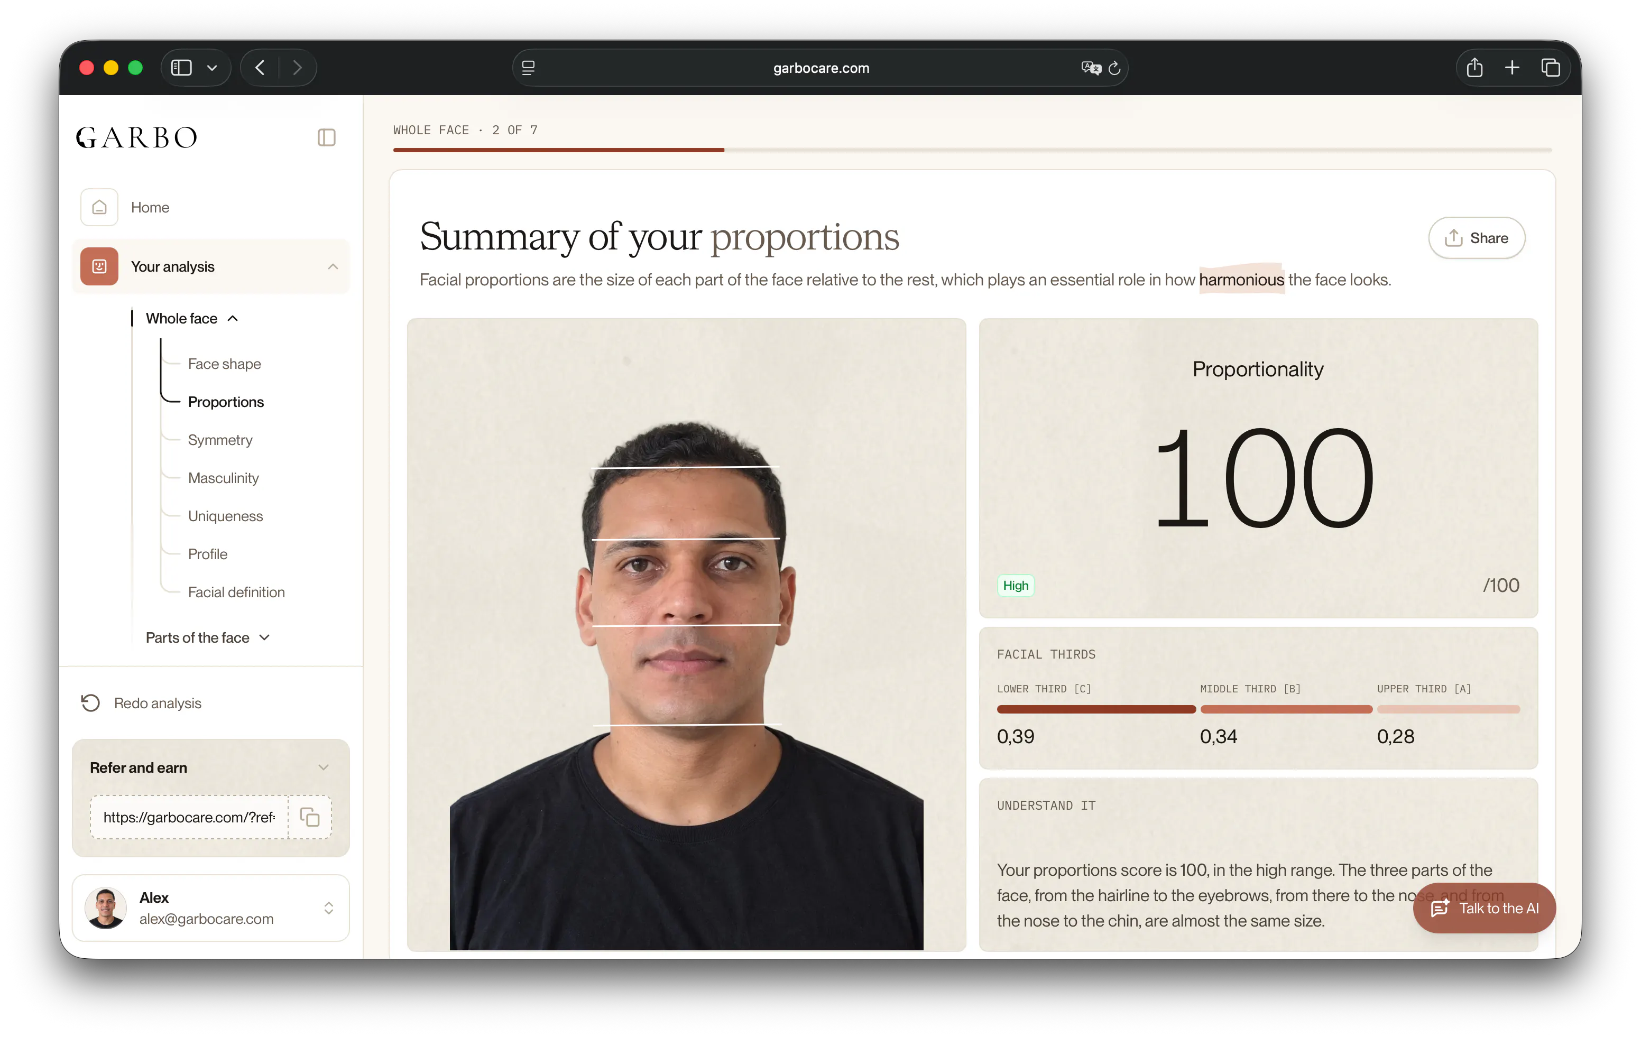The height and width of the screenshot is (1037, 1641).
Task: Click the High score badge
Action: [1016, 585]
